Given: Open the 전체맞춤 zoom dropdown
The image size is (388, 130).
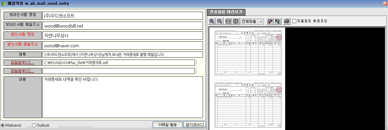Looking at the screenshot, I should click(252, 22).
